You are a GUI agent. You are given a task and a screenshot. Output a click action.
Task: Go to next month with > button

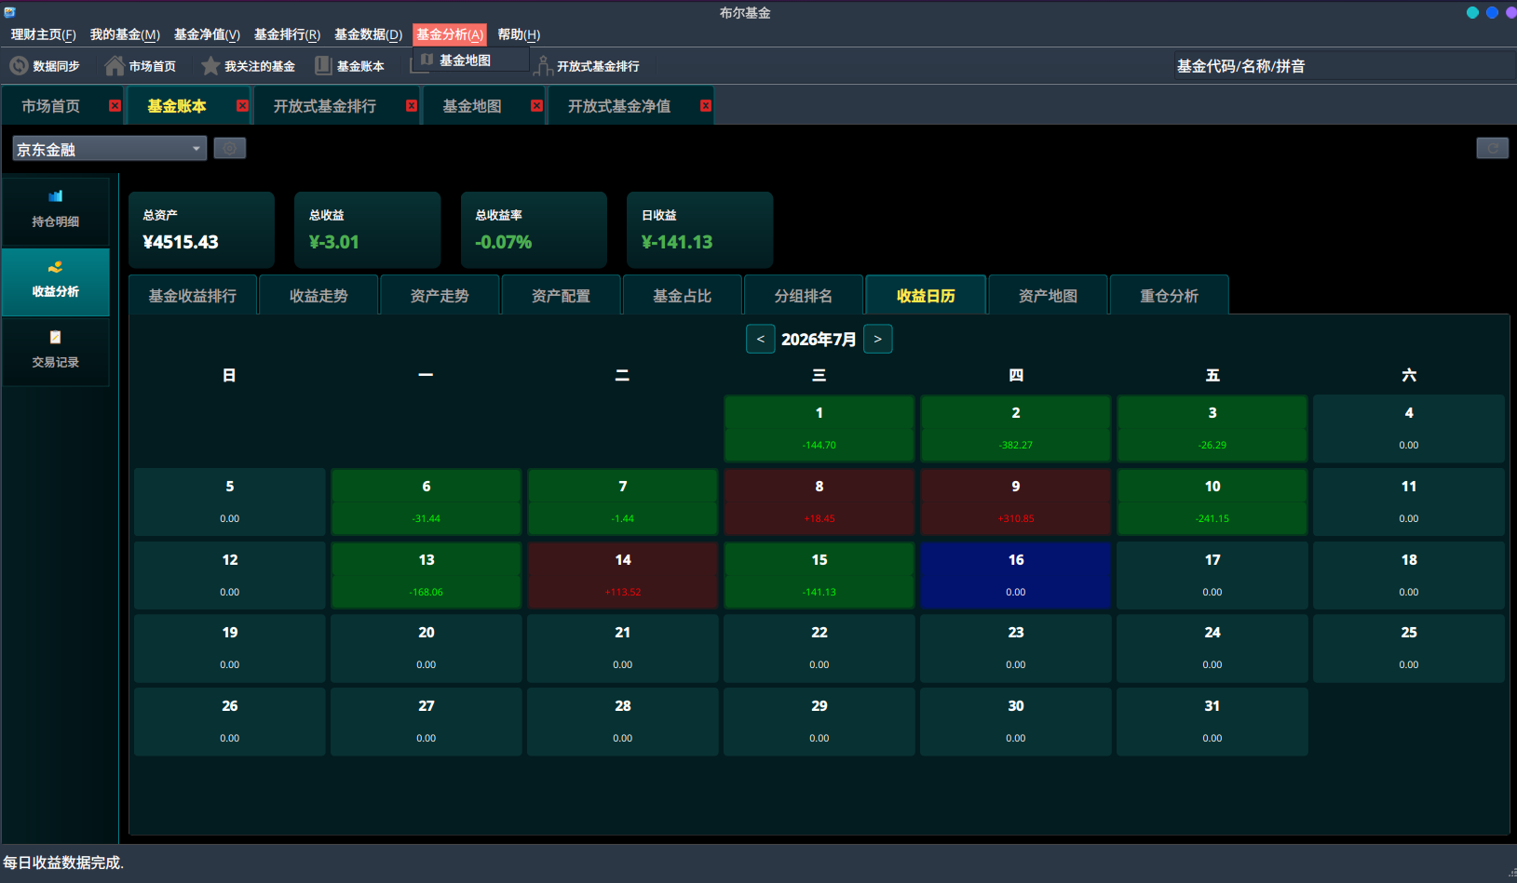(x=877, y=339)
